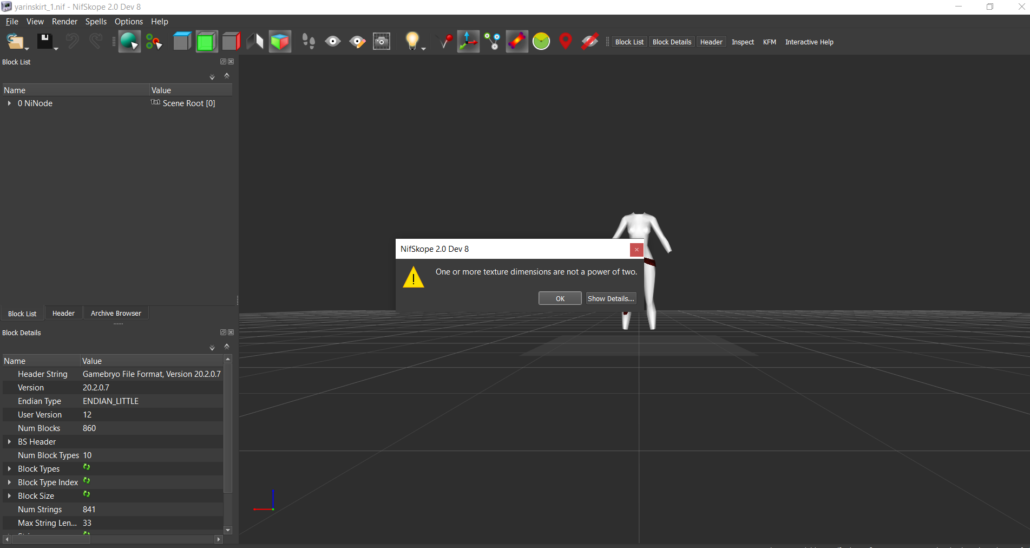Toggle KFM toolbar button
The image size is (1030, 548).
[x=769, y=42]
